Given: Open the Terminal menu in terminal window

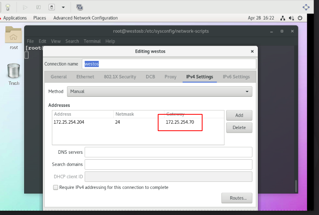Looking at the screenshot, I should (x=92, y=41).
